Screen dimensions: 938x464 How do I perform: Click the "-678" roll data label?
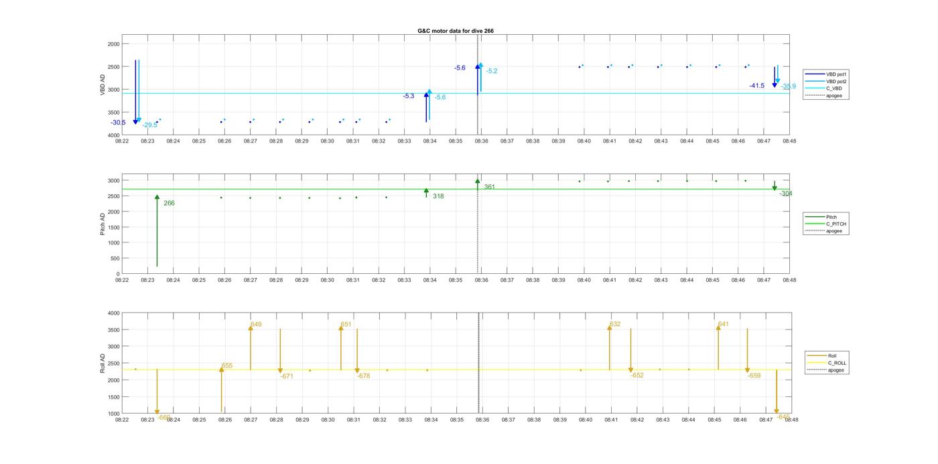[363, 376]
